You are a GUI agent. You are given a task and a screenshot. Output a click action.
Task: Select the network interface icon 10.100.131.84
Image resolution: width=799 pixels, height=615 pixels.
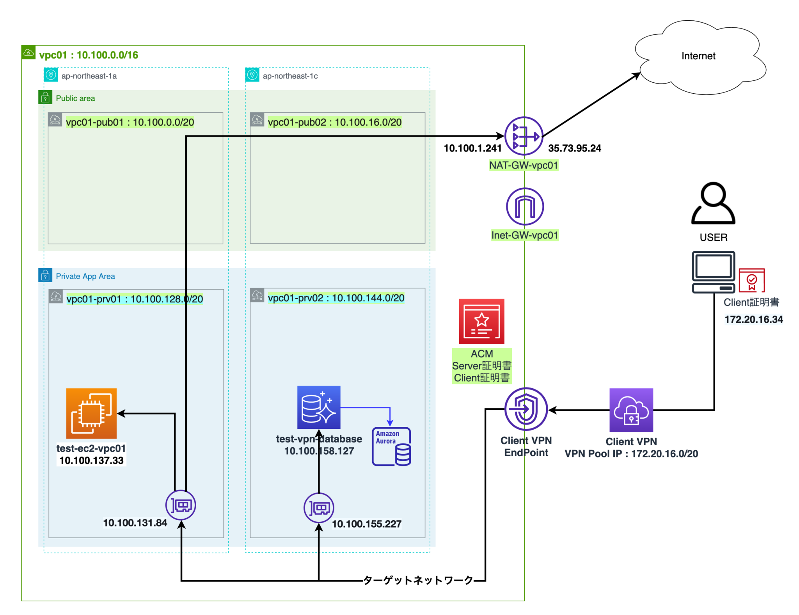coord(181,505)
